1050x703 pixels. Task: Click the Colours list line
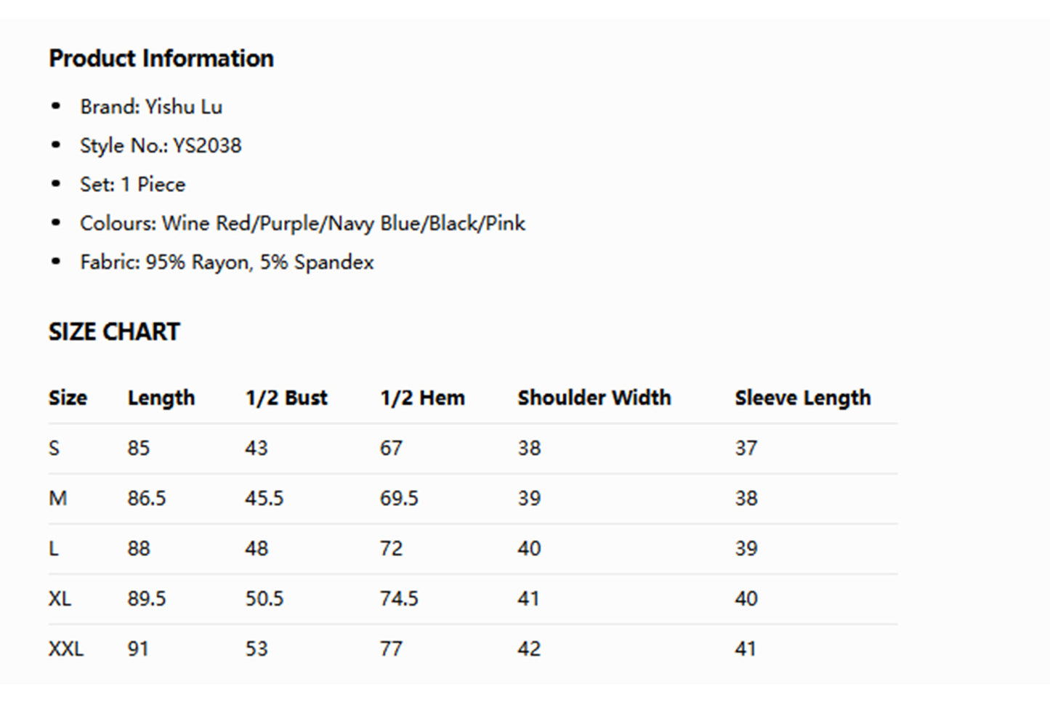click(x=302, y=223)
